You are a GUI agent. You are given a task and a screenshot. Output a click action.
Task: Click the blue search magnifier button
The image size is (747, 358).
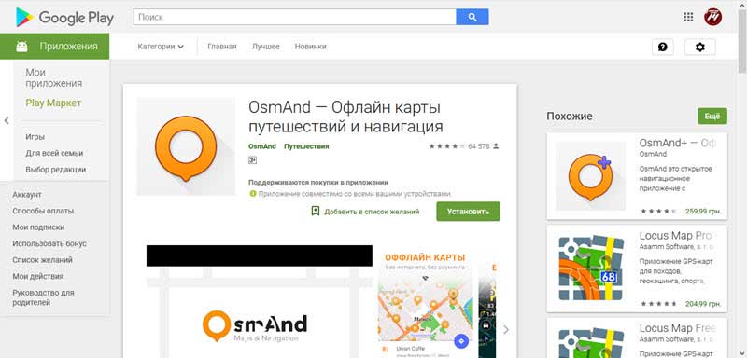pyautogui.click(x=472, y=17)
